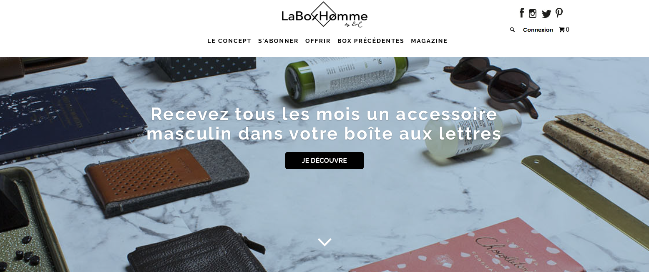649x272 pixels.
Task: Go to the S'abonner menu item
Action: coord(278,41)
